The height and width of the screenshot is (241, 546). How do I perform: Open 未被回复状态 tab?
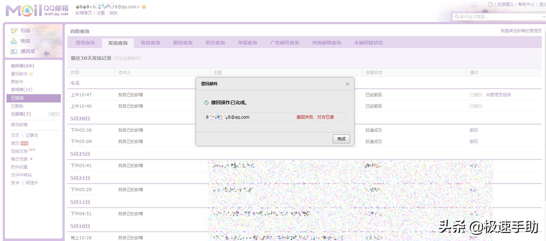369,43
